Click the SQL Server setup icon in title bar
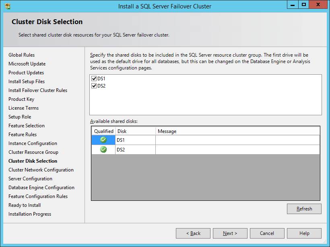The width and height of the screenshot is (330, 247). pyautogui.click(x=7, y=6)
